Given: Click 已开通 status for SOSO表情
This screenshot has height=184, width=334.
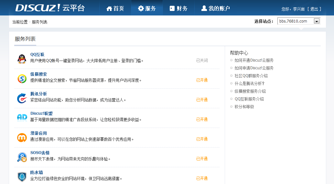Looking at the screenshot, I should pos(202,159).
